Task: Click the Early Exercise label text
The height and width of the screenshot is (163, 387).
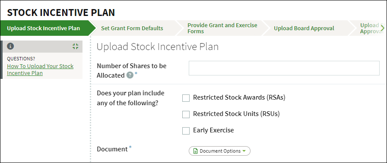Action: pyautogui.click(x=213, y=130)
